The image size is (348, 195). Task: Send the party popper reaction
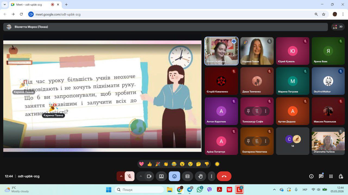click(158, 164)
